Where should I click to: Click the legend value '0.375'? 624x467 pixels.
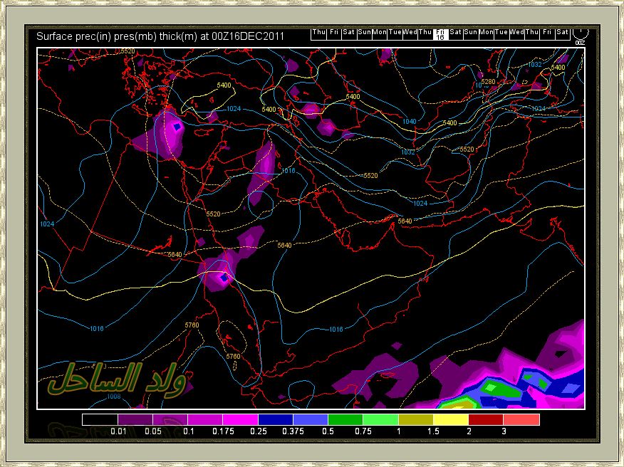coord(293,431)
